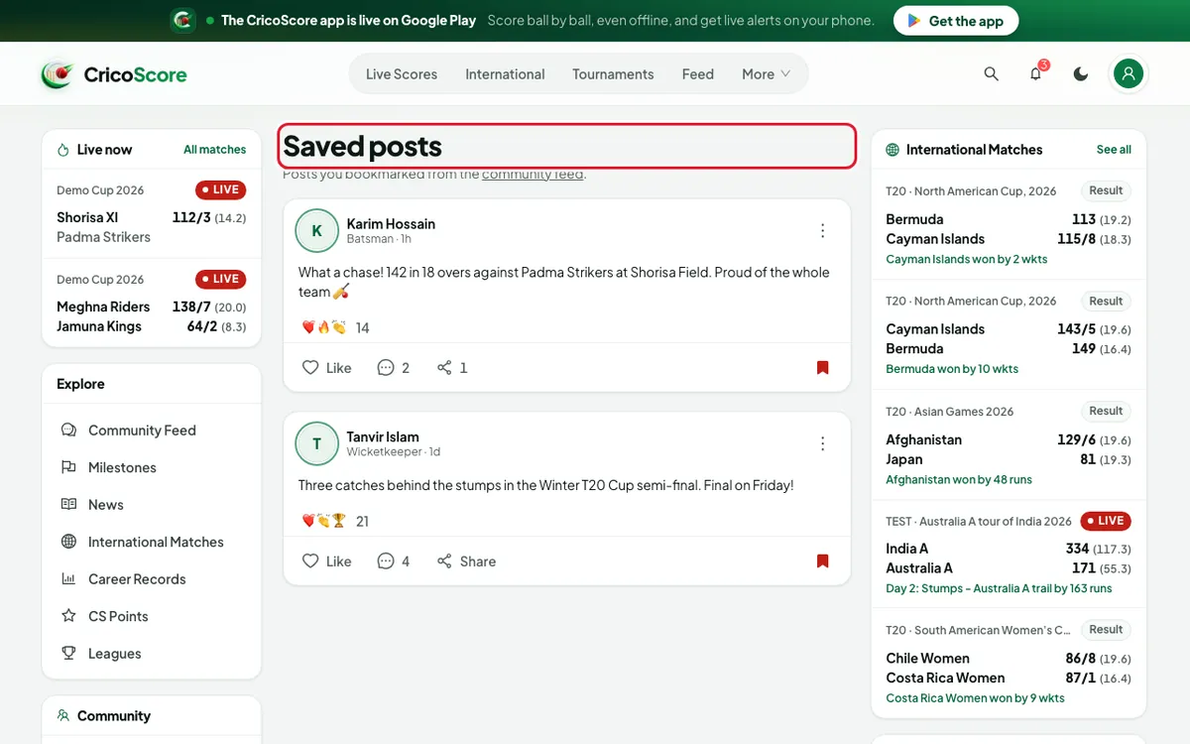Screen dimensions: 1190x744
Task: Open See all international matches
Action: click(x=1114, y=150)
